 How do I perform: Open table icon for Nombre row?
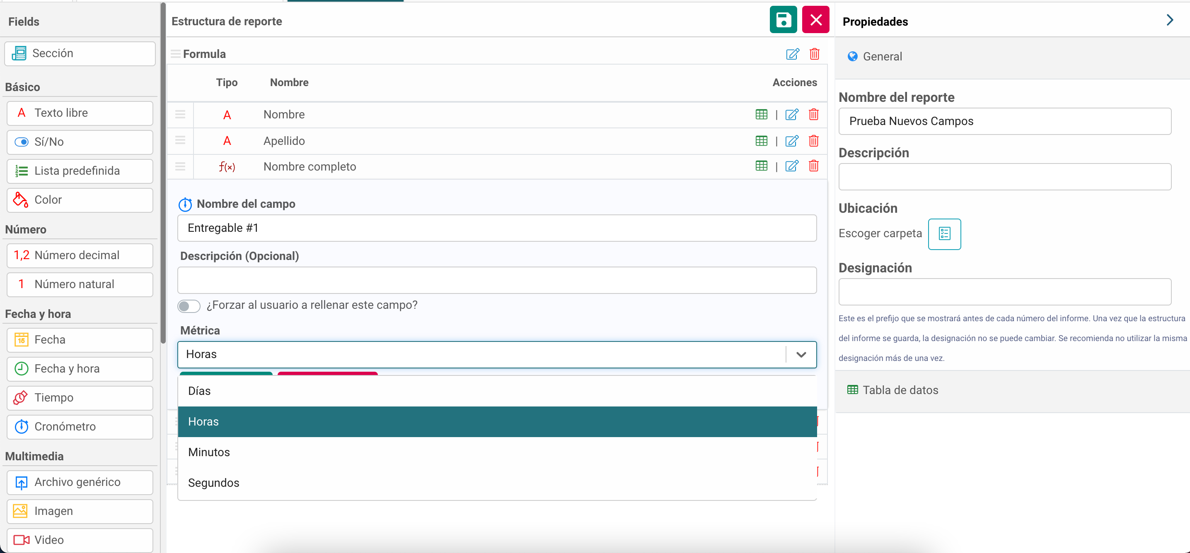[761, 115]
